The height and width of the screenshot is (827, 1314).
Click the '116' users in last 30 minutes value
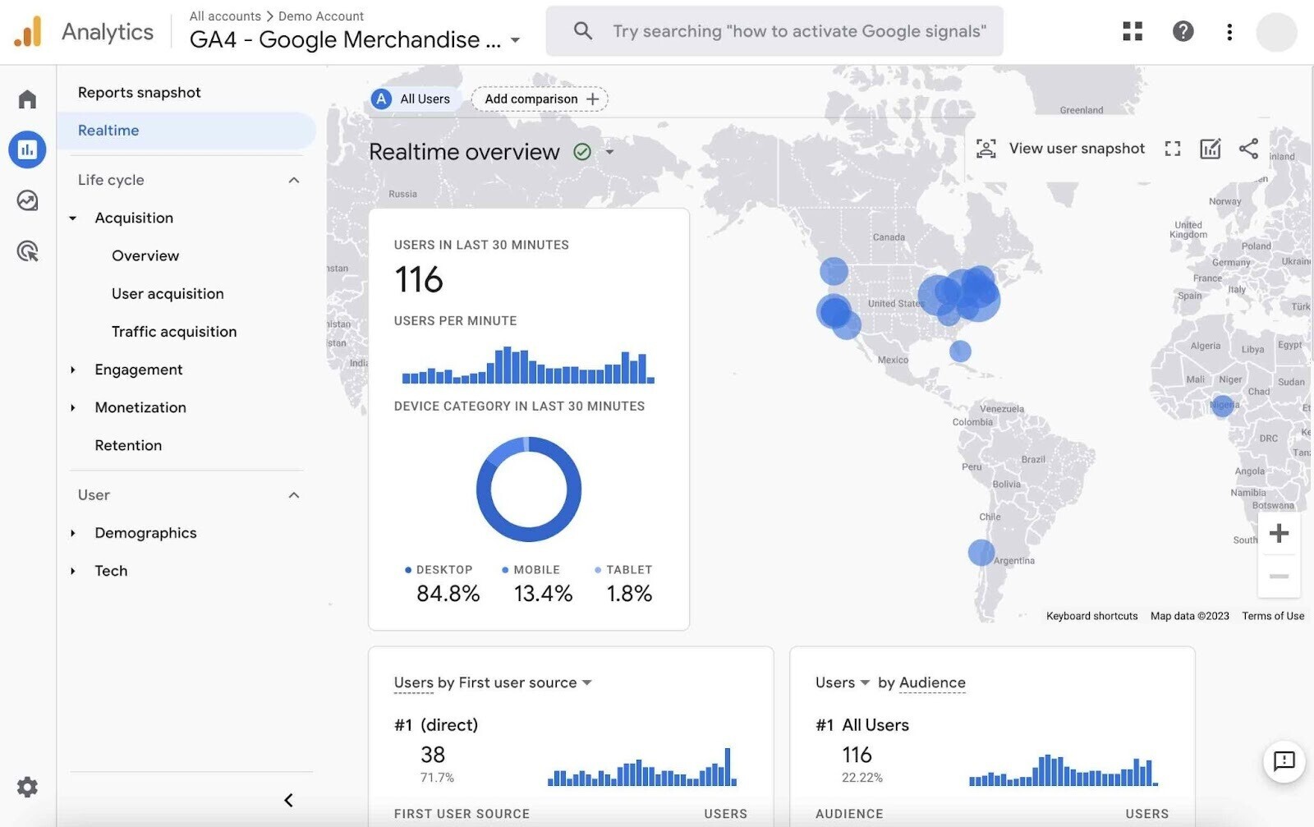point(419,279)
